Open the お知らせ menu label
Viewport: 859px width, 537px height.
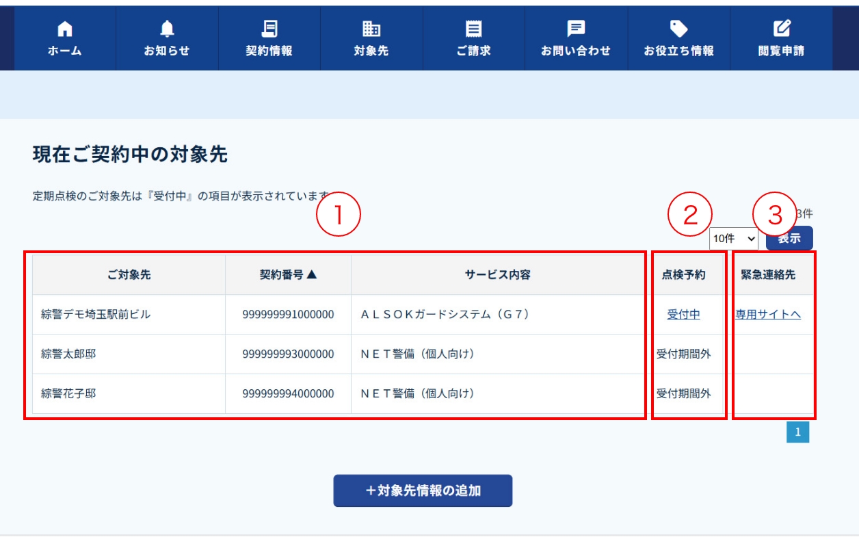pos(167,51)
